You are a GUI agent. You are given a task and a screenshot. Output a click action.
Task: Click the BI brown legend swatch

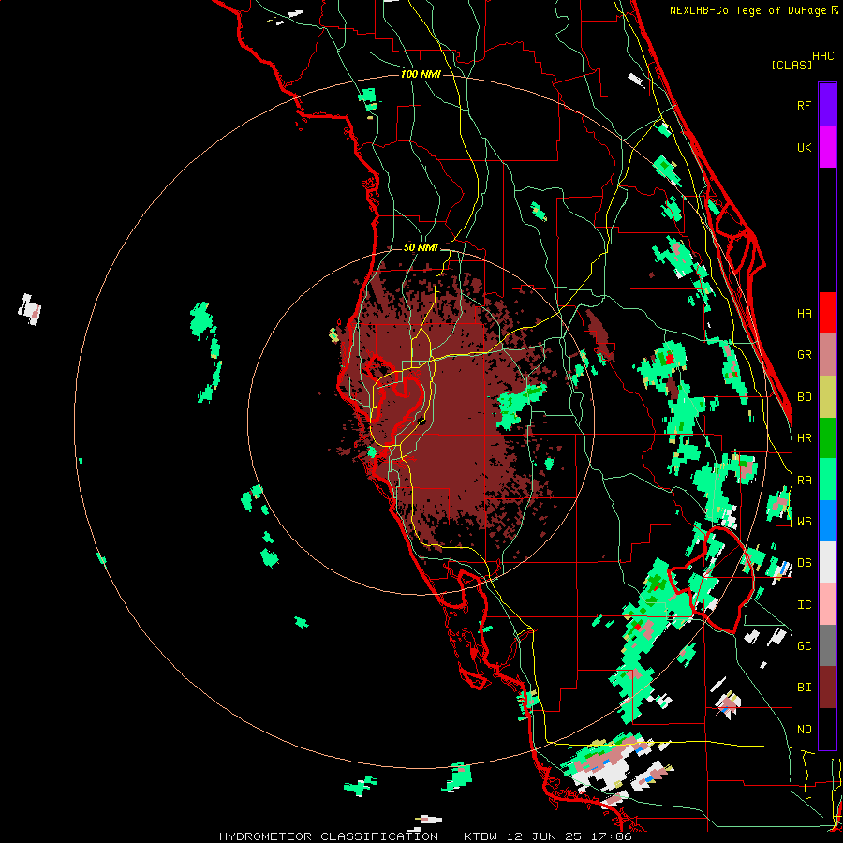827,688
